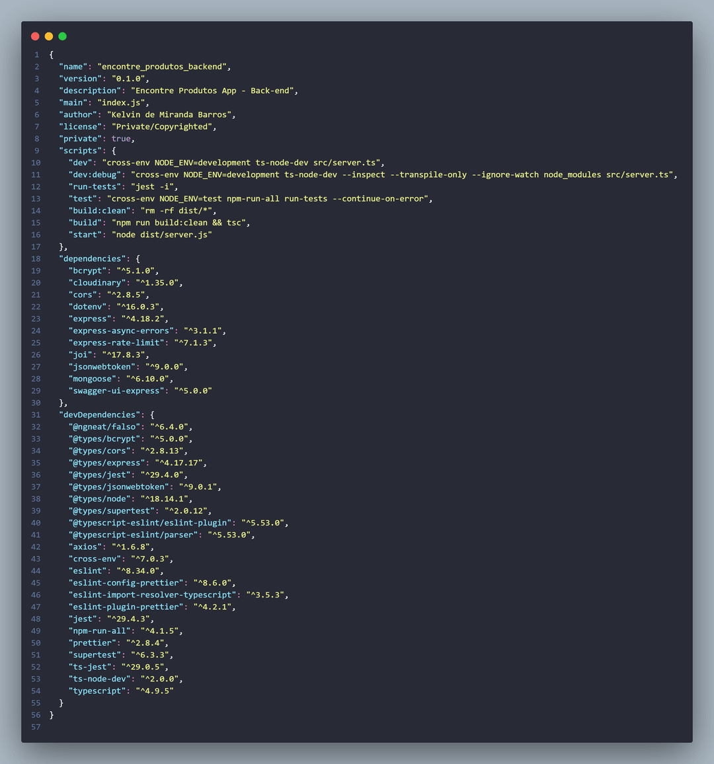
Task: Click the "cors" dependency key
Action: tap(83, 295)
